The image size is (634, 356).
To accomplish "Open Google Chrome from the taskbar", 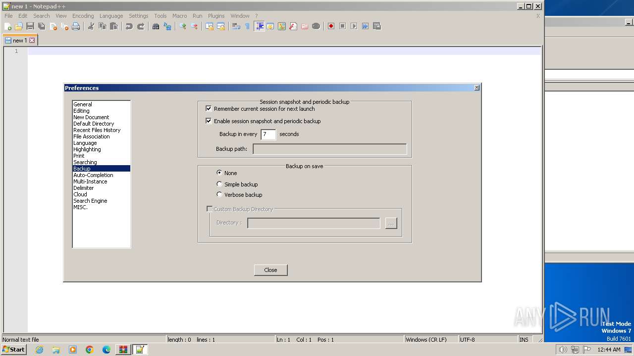I will (x=90, y=350).
